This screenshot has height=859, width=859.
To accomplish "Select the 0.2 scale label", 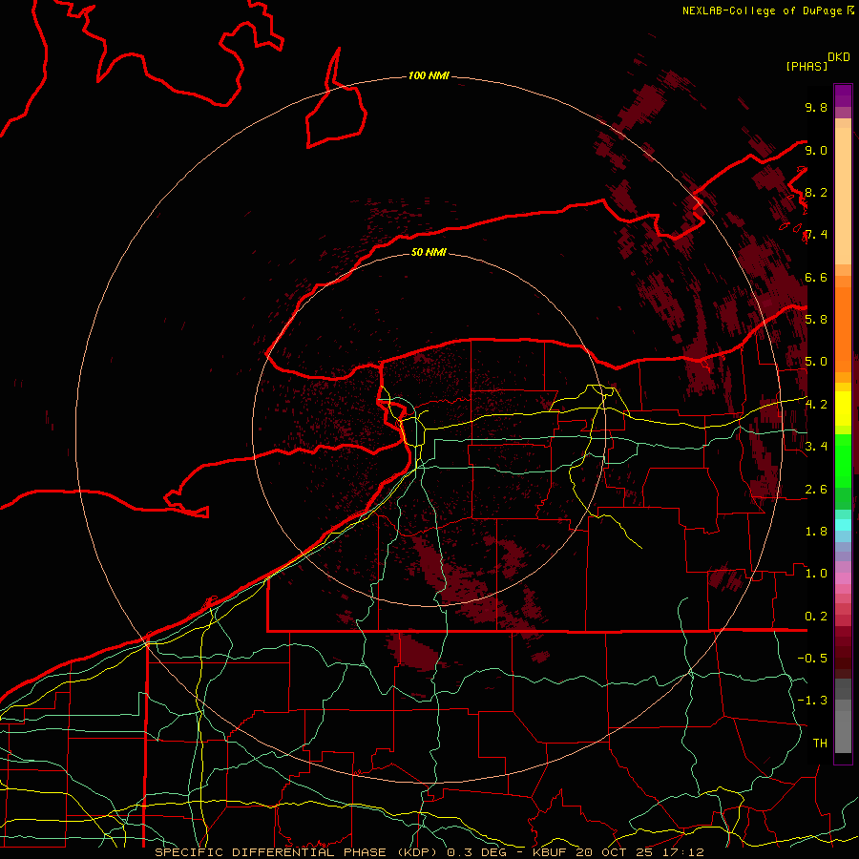I will point(816,617).
